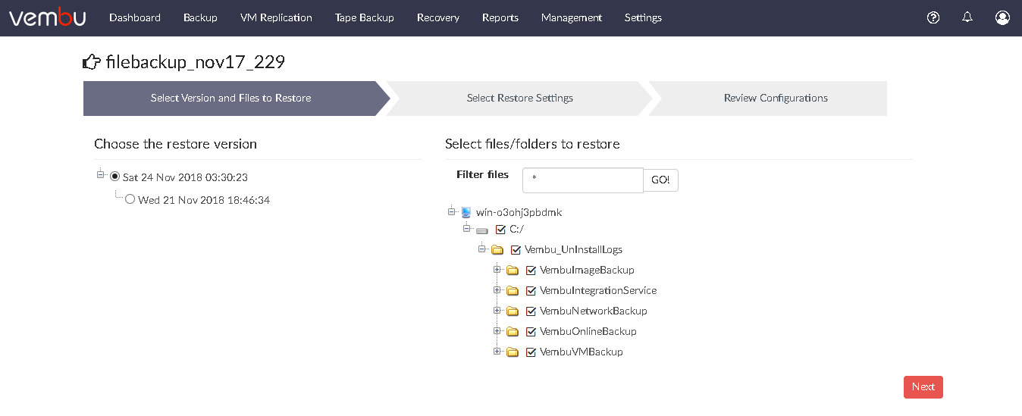Uncheck the VembuNetworkBackup checkbox
The height and width of the screenshot is (416, 1022).
531,311
